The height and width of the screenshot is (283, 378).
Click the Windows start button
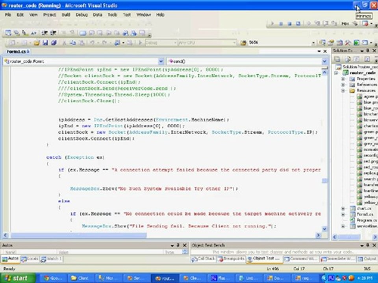[18, 278]
